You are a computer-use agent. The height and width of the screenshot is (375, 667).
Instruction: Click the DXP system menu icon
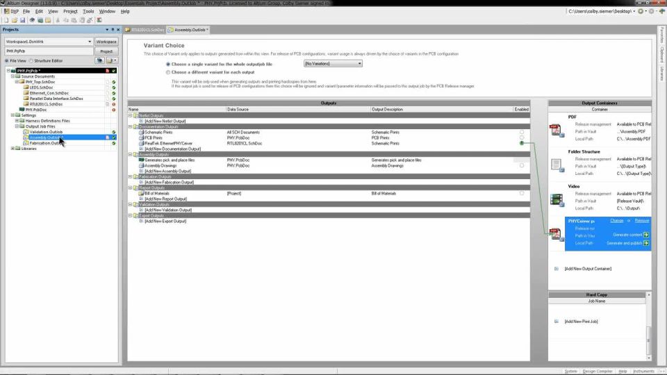[x=6, y=11]
